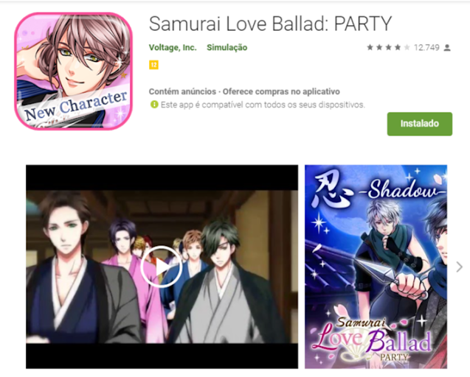
Task: Open the Simulação category link
Action: 227,48
